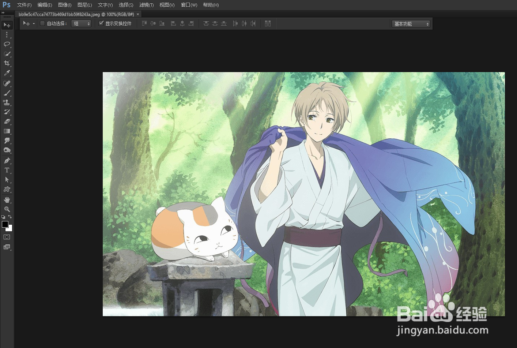The image size is (517, 348).
Task: Click Align Horizontal Centers button
Action: pos(182,23)
